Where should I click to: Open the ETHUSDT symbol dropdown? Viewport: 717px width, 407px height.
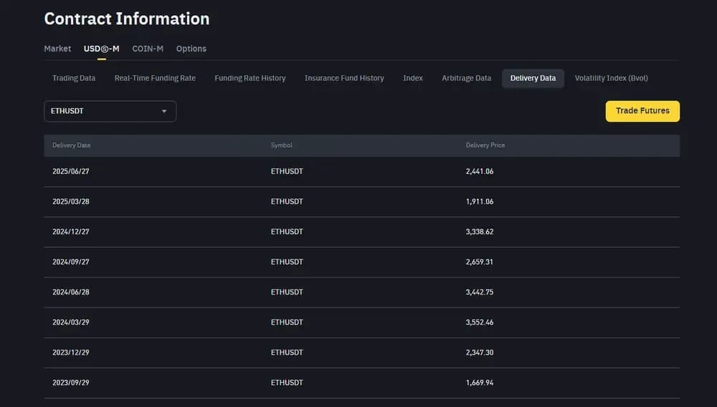click(110, 111)
